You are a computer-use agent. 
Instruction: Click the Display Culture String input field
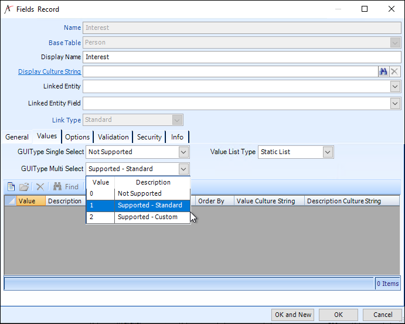pyautogui.click(x=230, y=71)
